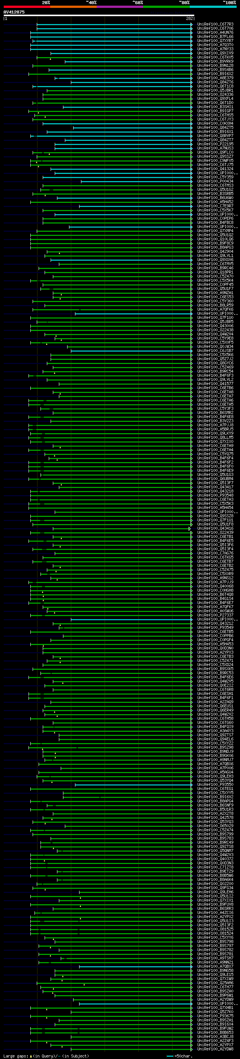Open hit UniRef100_Q9FLC0

click(215, 152)
